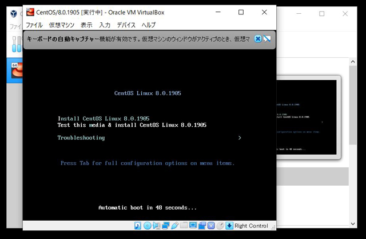Screen dimensions: 366x239
Task: Open the 表示 menu
Action: click(x=86, y=25)
